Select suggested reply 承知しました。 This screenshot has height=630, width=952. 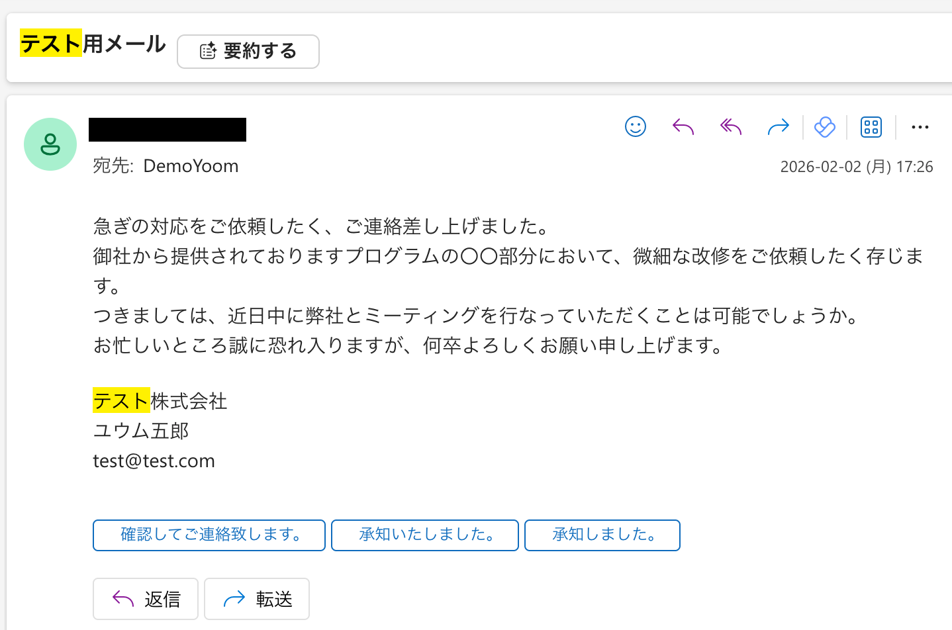(x=602, y=535)
